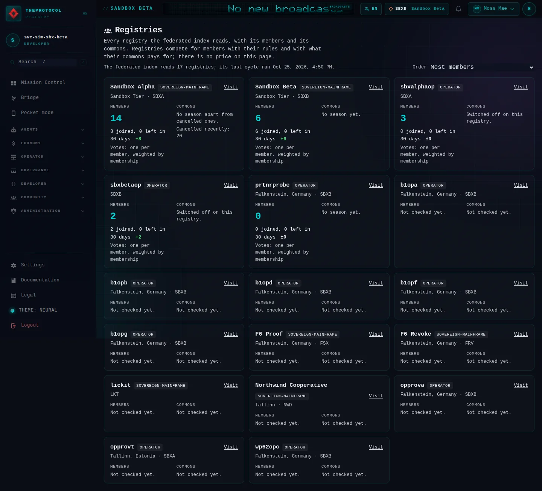Click the Logout icon
Viewport: 542px width, 491px height.
point(14,325)
